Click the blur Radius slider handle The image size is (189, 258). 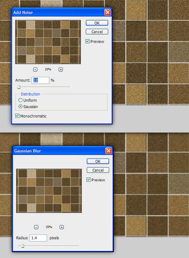click(23, 246)
